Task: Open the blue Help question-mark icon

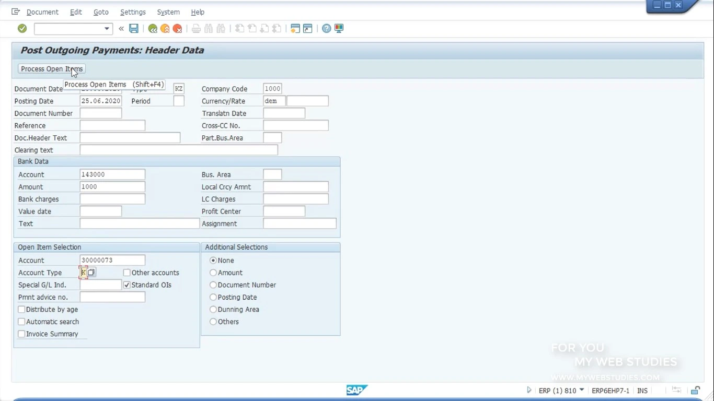Action: tap(327, 29)
